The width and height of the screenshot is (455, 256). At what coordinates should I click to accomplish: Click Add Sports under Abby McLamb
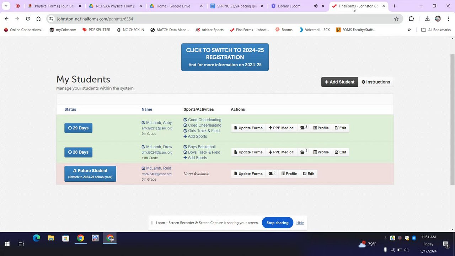195,136
